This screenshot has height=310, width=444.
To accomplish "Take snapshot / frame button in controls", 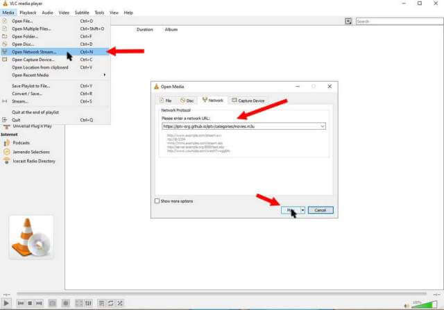I will pyautogui.click(x=53, y=303).
